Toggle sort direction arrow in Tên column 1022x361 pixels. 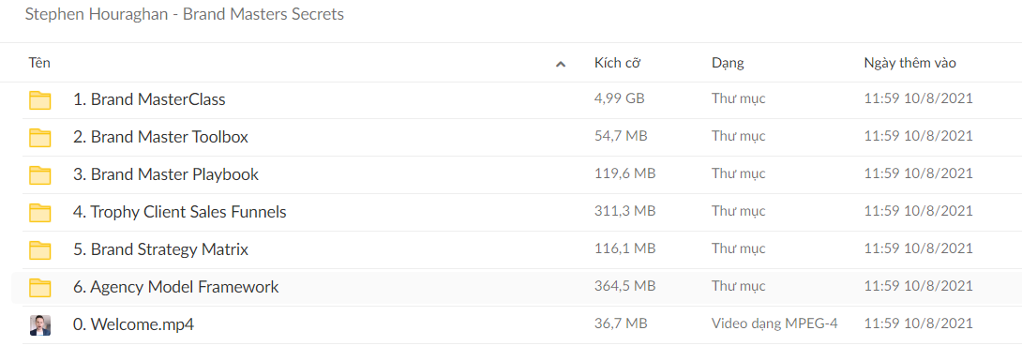point(561,64)
